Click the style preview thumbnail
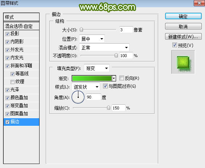This screenshot has width=205, height=168. (183, 62)
